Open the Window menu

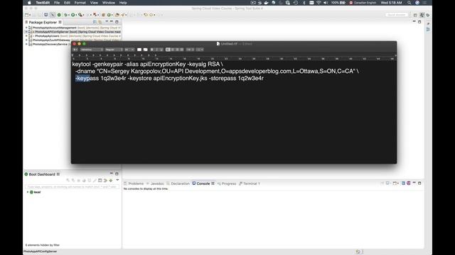click(109, 3)
